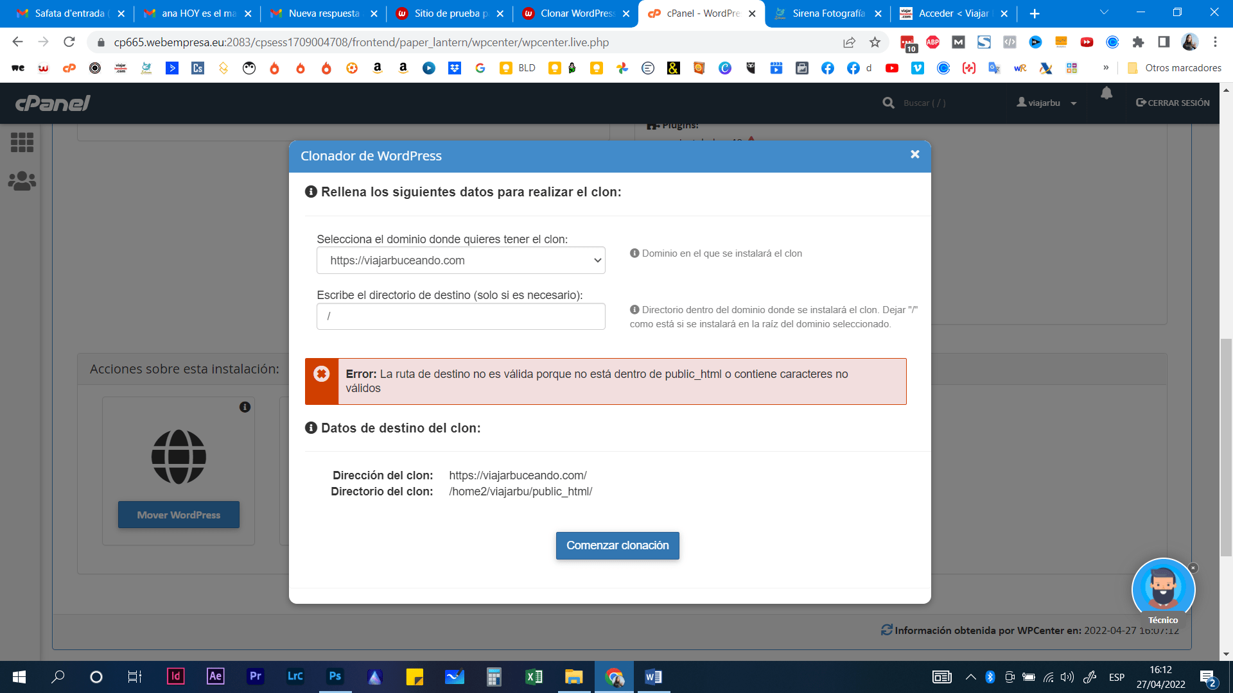Click CERRAR SESIÓN link

(1173, 103)
